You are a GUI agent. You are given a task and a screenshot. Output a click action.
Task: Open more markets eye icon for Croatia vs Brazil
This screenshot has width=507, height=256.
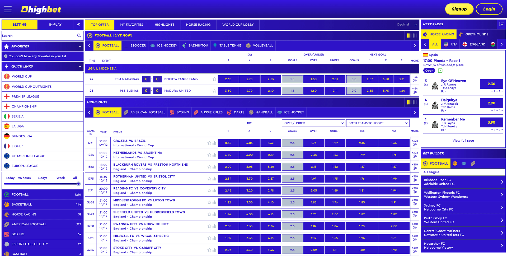(415, 145)
